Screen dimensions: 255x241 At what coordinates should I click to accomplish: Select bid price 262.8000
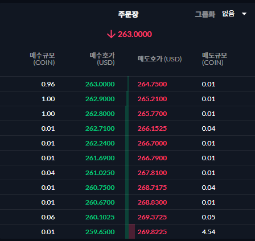(100, 114)
